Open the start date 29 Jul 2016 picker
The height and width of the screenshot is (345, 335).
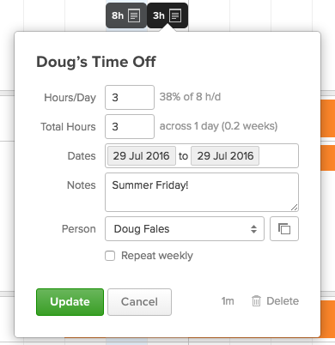(142, 156)
